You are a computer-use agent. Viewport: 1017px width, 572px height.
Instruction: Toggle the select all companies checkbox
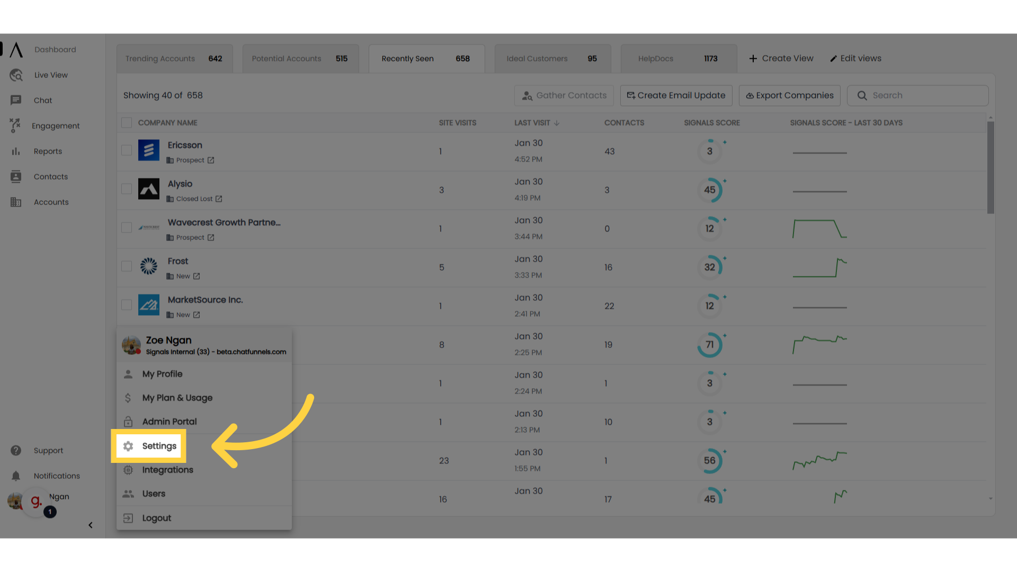click(x=127, y=123)
